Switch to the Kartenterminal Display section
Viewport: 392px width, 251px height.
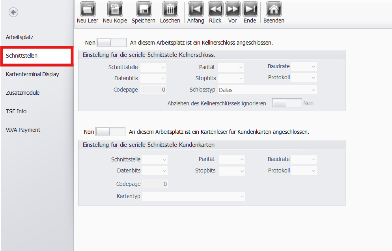32,74
